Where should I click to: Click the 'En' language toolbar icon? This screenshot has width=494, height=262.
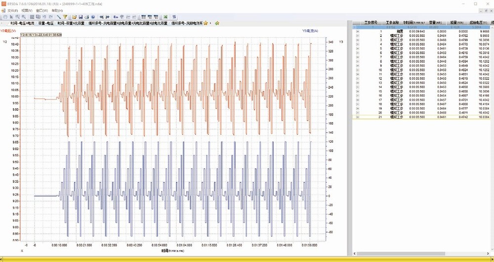click(116, 17)
